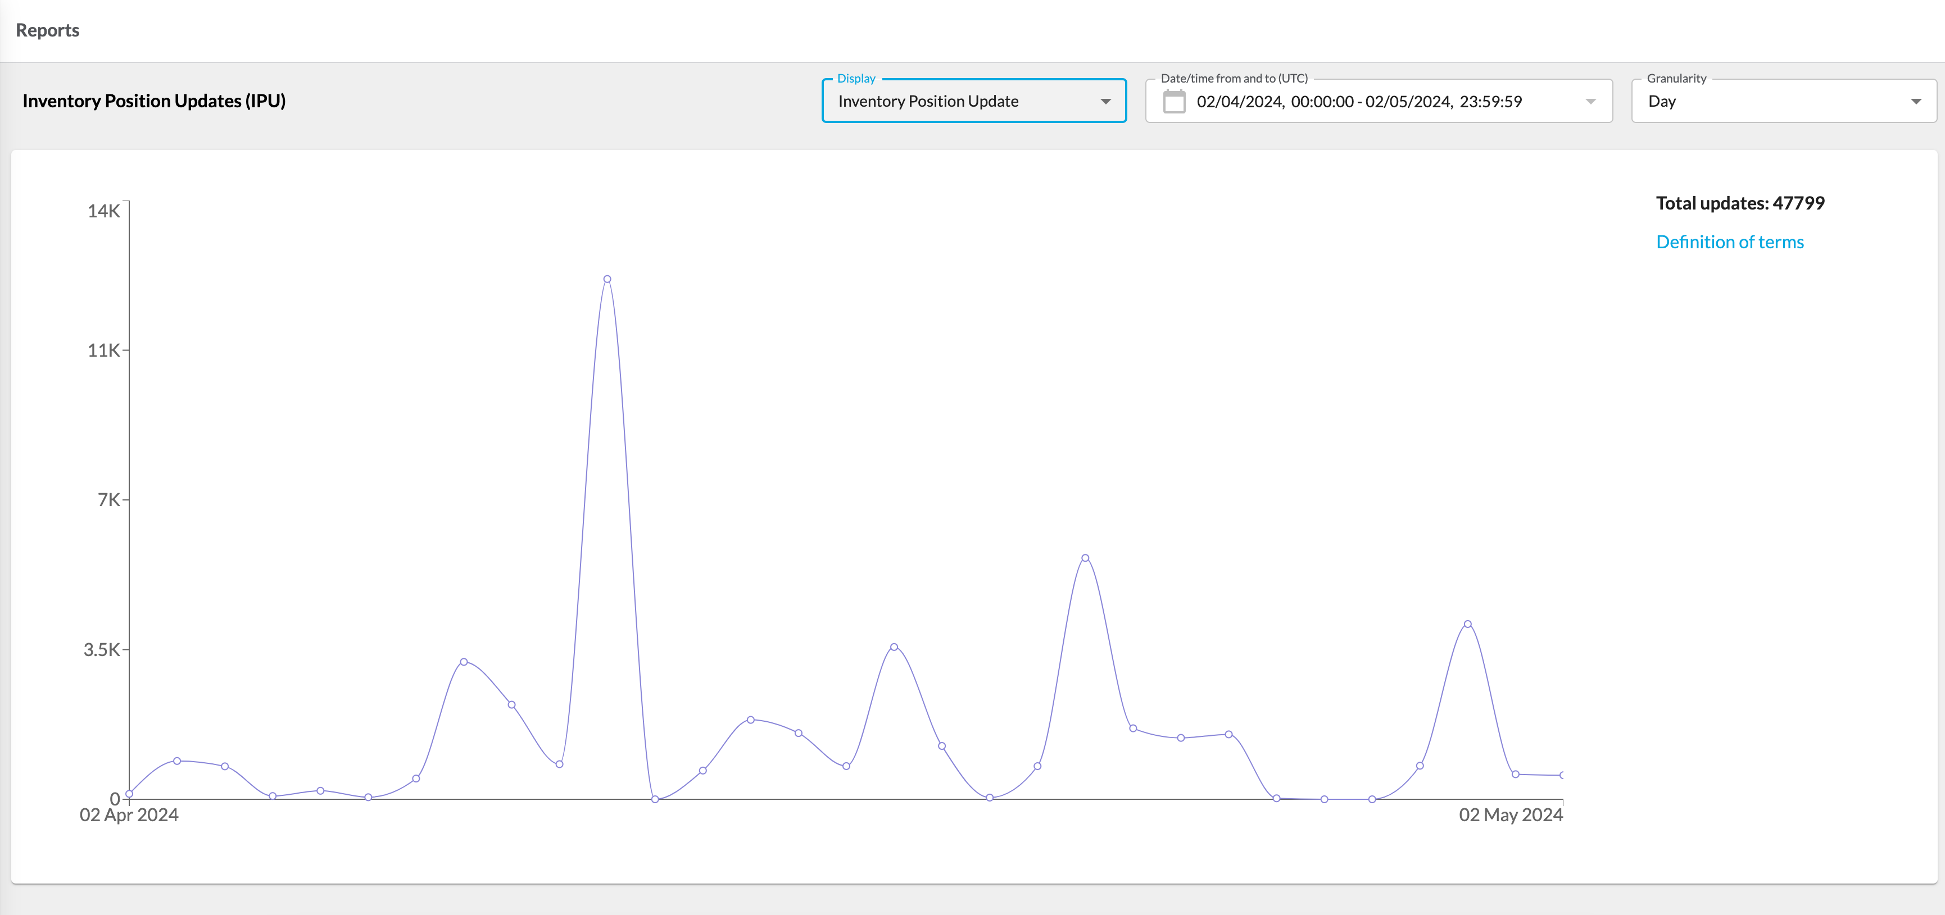Click the date range text field
1945x915 pixels.
[1358, 101]
